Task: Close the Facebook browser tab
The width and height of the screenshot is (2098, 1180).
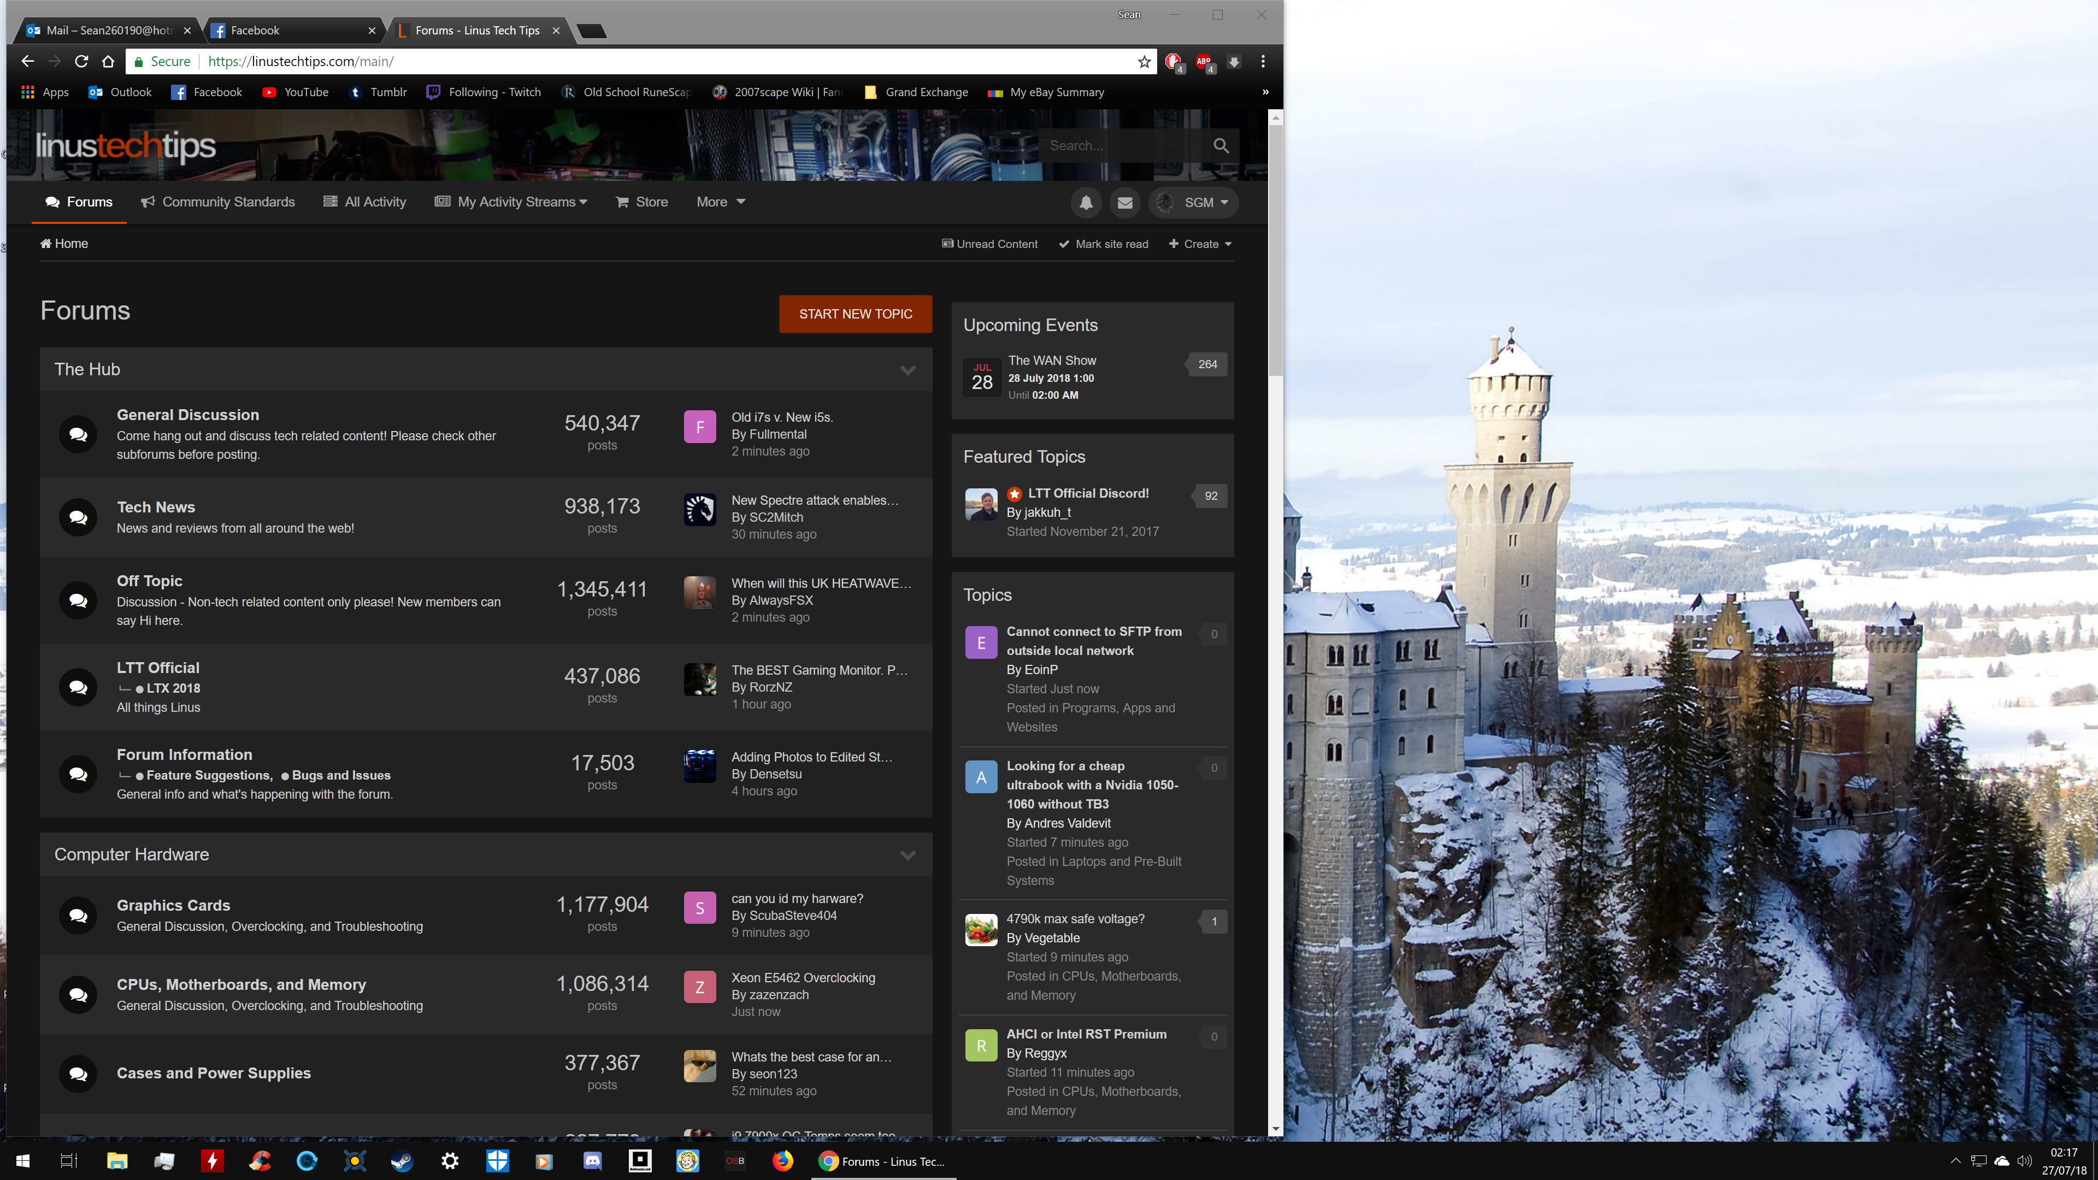Action: pyautogui.click(x=372, y=30)
